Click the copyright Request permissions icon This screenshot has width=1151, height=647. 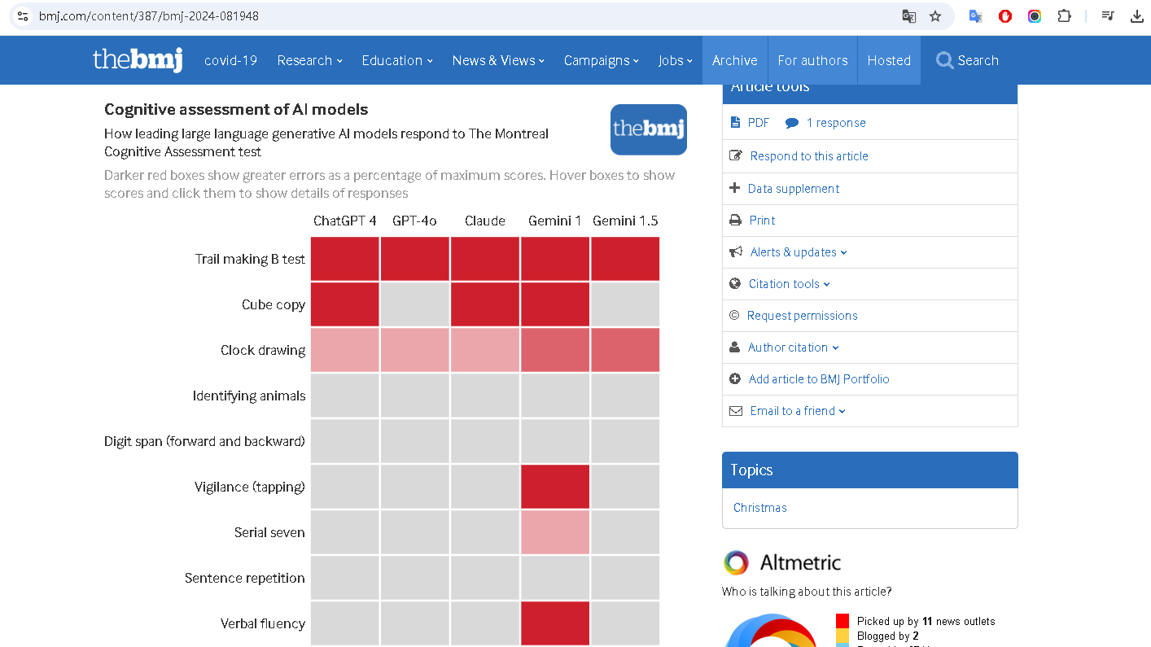(734, 316)
